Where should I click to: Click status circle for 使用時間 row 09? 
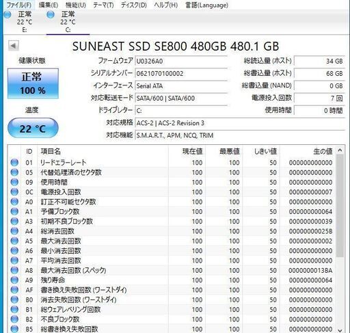pyautogui.click(x=14, y=182)
